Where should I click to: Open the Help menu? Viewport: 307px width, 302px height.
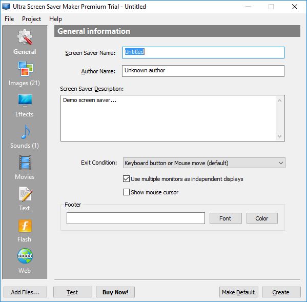[x=55, y=19]
